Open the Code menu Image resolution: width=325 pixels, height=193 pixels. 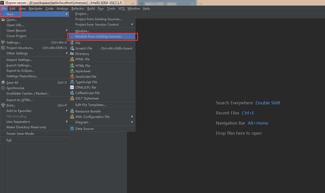pos(49,8)
